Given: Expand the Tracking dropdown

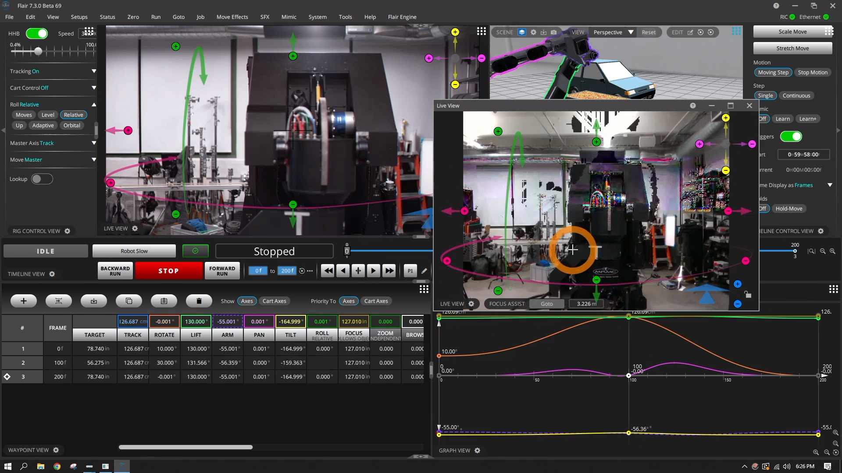Looking at the screenshot, I should tap(94, 71).
